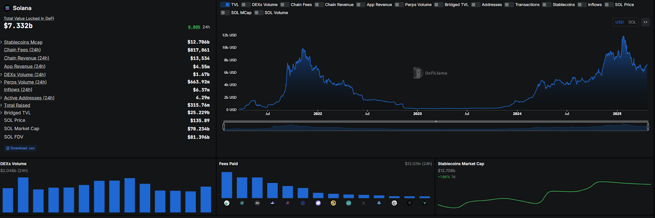This screenshot has height=218, width=655.
Task: Switch chart denomination to USD
Action: point(619,22)
